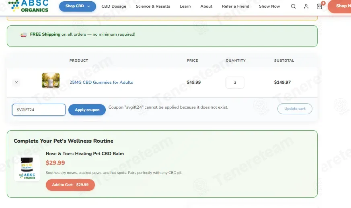The height and width of the screenshot is (208, 351).
Task: Click Nose & Toes: Healing Pet CBD Balm title
Action: point(84,153)
